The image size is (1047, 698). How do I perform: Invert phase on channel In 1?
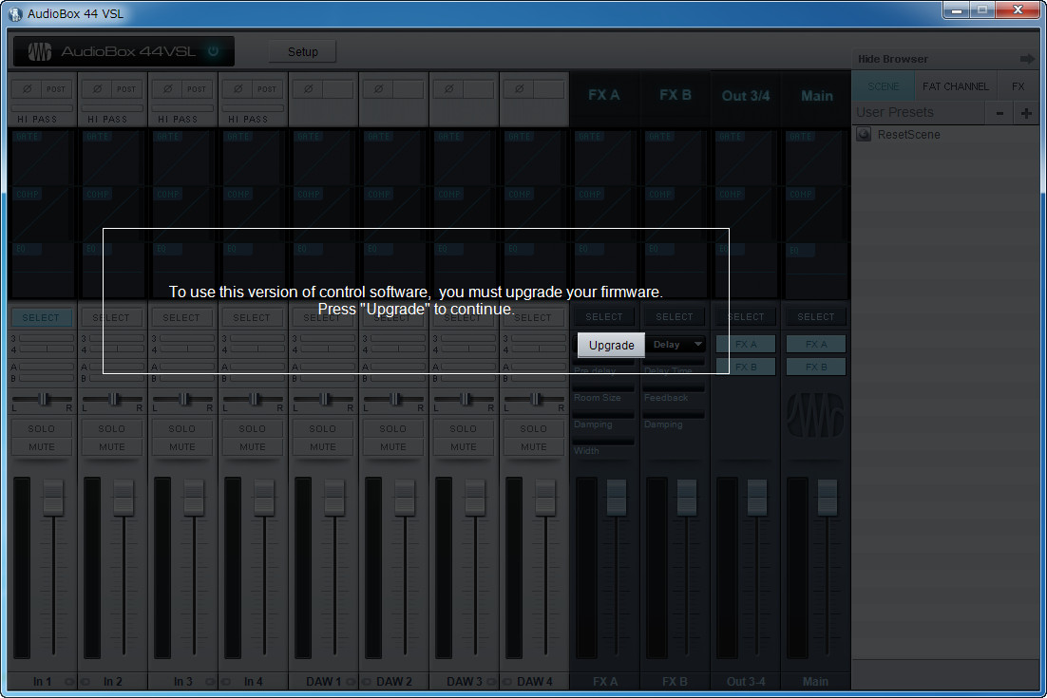[27, 88]
